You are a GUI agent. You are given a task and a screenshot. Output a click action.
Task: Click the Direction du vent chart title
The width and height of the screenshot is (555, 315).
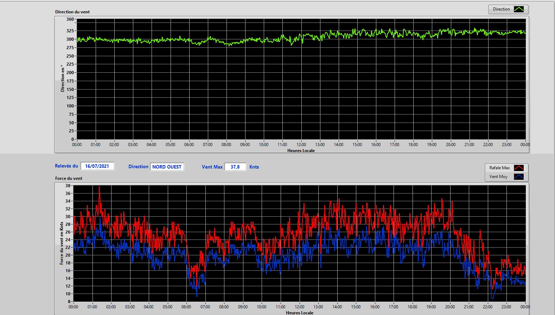(x=72, y=12)
